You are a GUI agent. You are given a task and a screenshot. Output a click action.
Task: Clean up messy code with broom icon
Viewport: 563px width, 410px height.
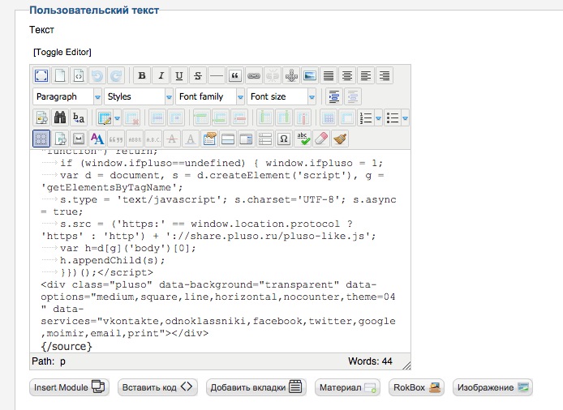(340, 139)
